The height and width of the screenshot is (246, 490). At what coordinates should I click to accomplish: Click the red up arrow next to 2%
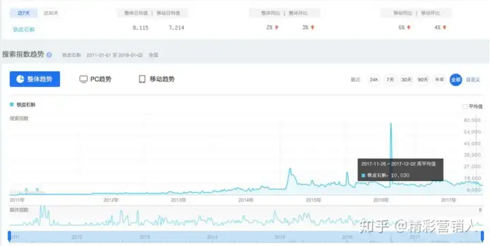click(276, 27)
